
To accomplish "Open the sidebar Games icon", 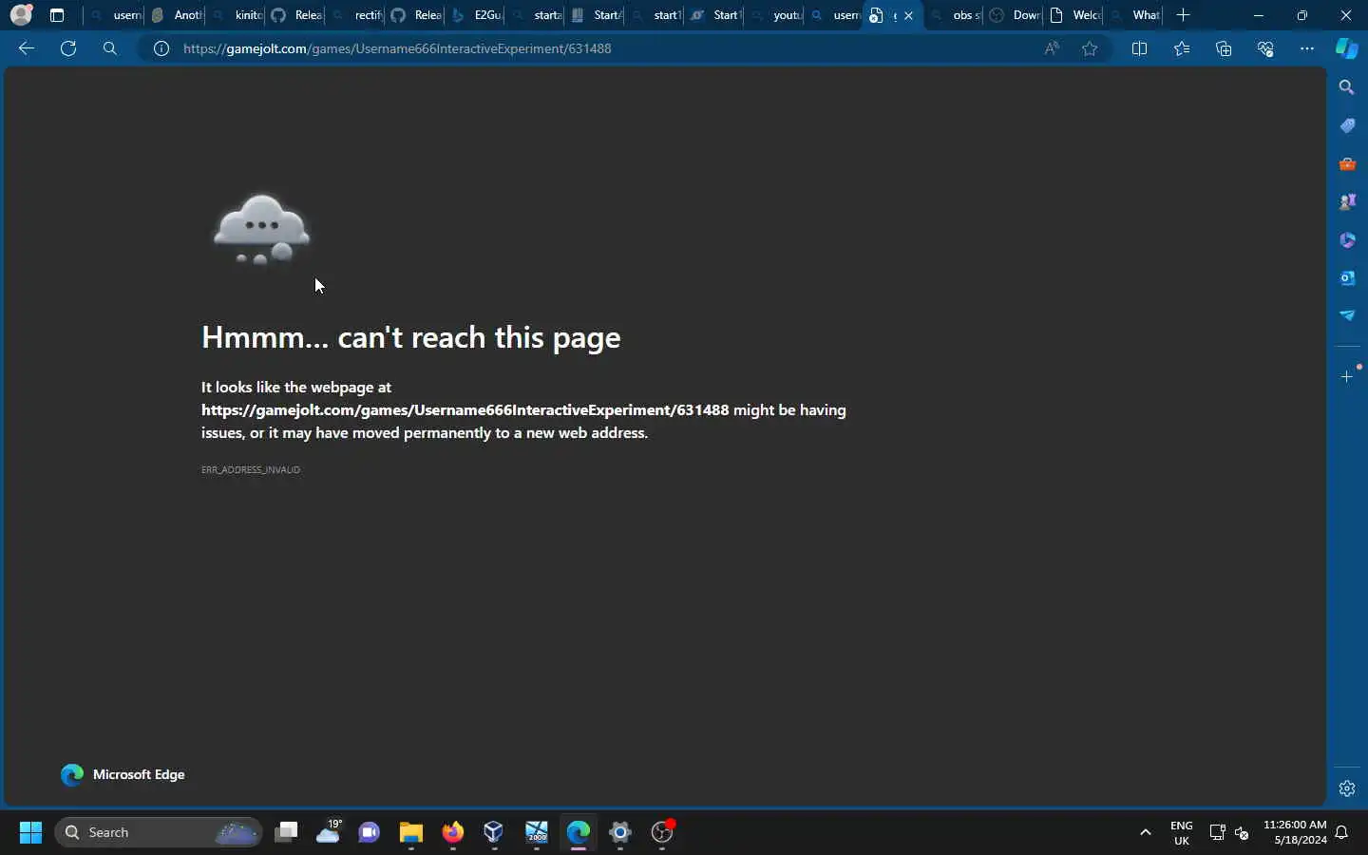I will coord(1347,201).
